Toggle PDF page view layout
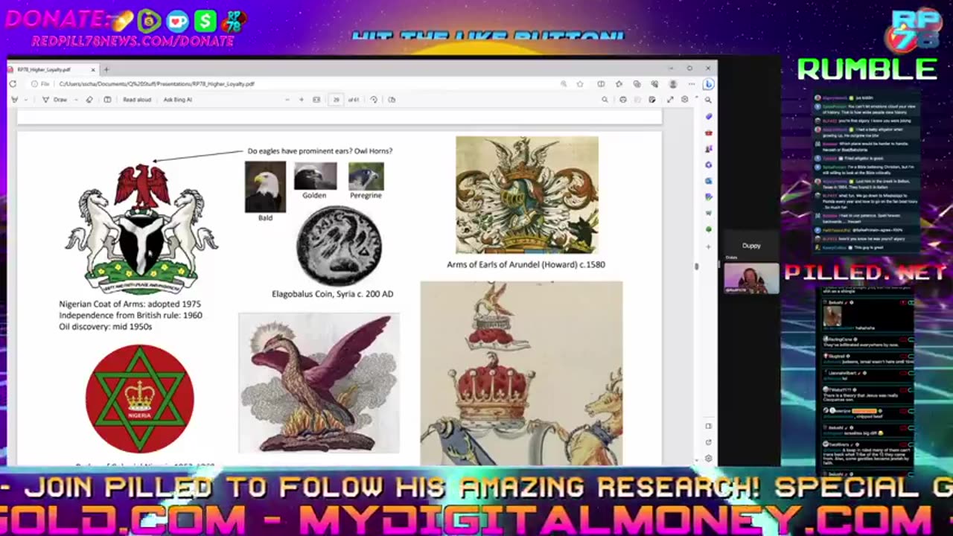 pyautogui.click(x=107, y=100)
